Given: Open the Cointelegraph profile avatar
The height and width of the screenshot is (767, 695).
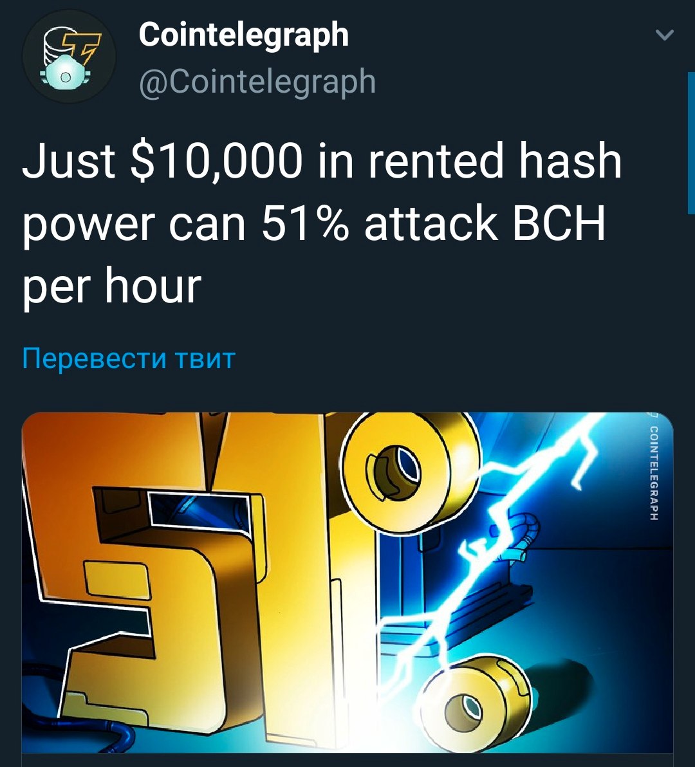Looking at the screenshot, I should click(69, 57).
